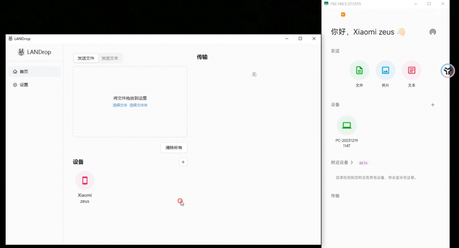Click the green 文件 send icon
This screenshot has height=248, width=459.
point(359,70)
